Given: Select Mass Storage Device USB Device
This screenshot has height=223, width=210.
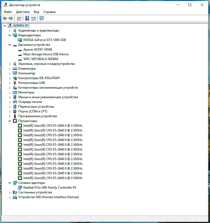Looking at the screenshot, I should pyautogui.click(x=46, y=54).
